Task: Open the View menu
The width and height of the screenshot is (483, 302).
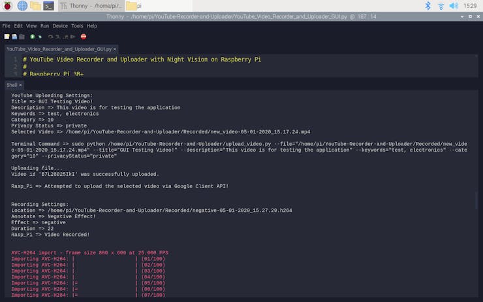Action: [x=31, y=26]
